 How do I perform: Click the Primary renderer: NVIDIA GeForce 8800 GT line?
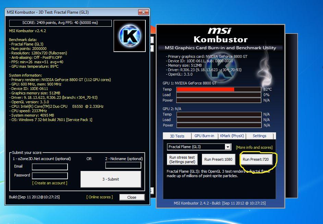point(60,80)
